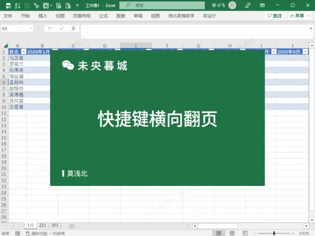Click the Name Box showing E6
The width and height of the screenshot is (315, 236).
click(x=15, y=29)
